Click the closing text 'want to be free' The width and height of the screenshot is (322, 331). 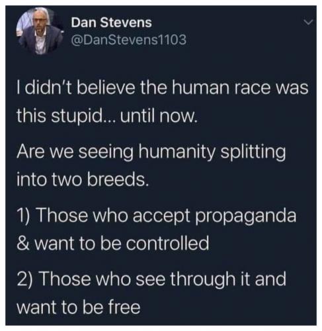pyautogui.click(x=79, y=307)
